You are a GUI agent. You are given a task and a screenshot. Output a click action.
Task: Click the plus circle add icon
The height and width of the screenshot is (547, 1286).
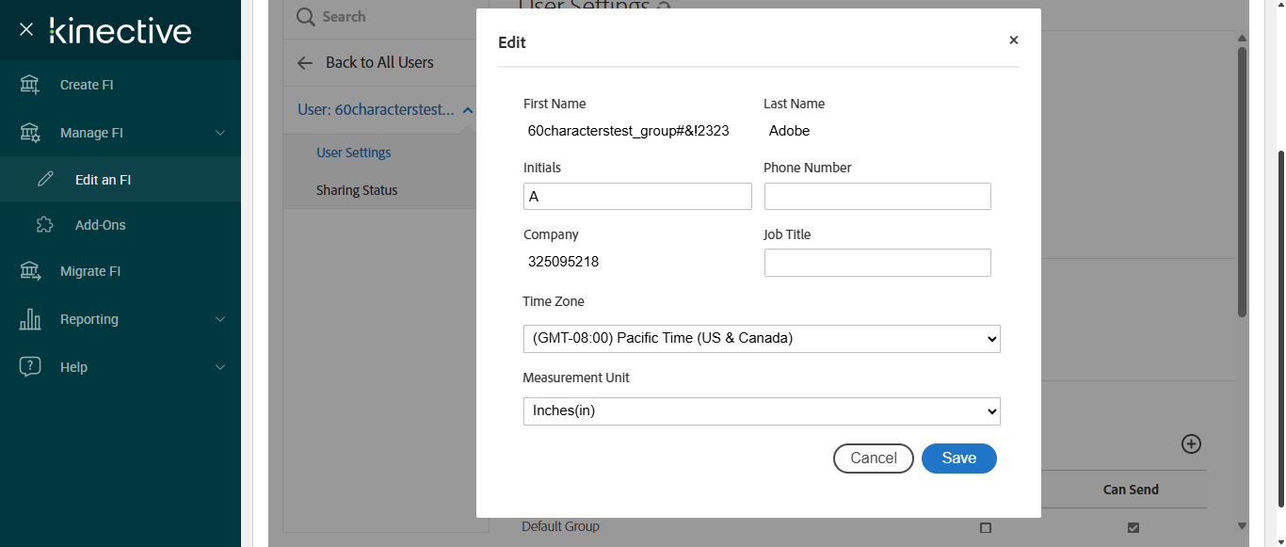[x=1191, y=444]
